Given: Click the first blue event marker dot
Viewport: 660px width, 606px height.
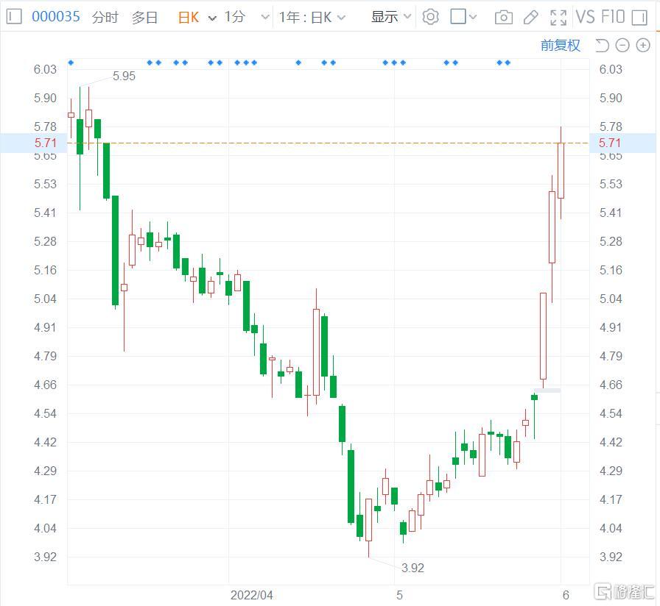Looking at the screenshot, I should tap(71, 63).
